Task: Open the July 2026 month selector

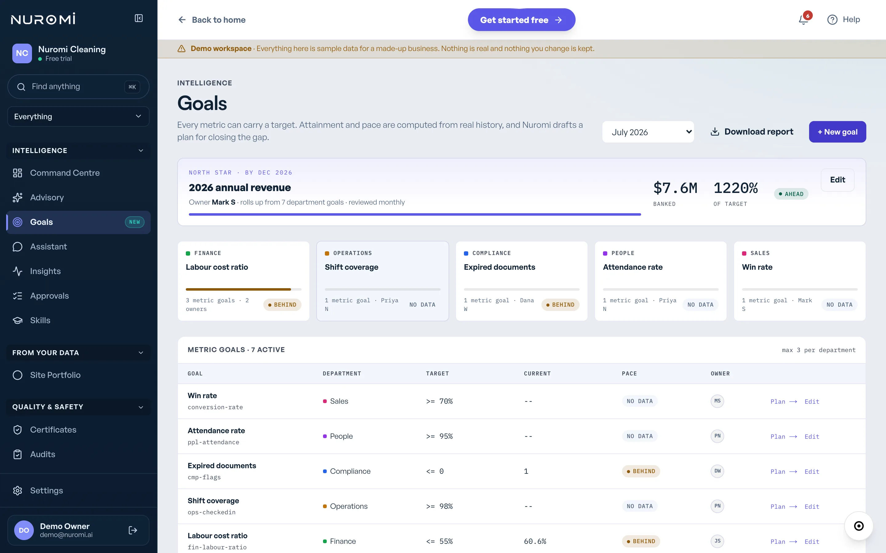Action: click(x=648, y=132)
